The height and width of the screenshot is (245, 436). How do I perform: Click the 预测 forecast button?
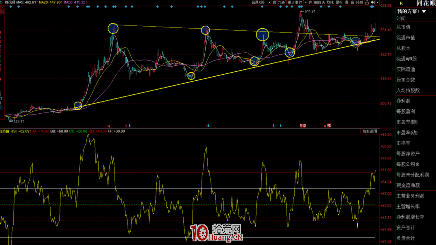click(359, 2)
